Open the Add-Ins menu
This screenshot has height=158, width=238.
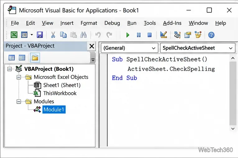pyautogui.click(x=172, y=23)
